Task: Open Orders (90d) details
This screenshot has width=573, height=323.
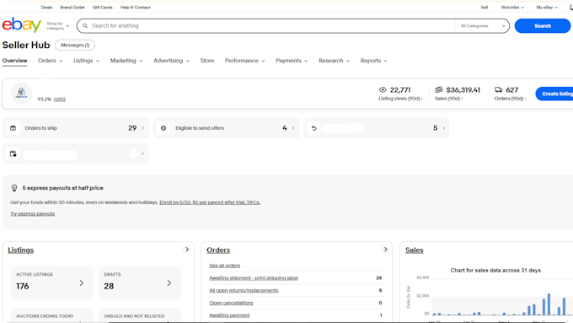Action: pyautogui.click(x=510, y=99)
